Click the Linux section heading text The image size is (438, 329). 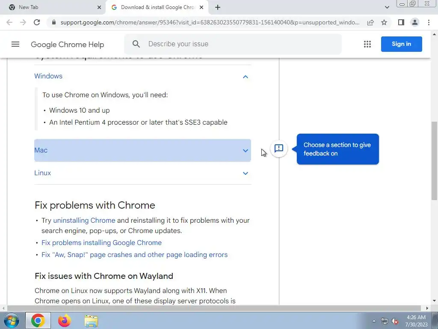tap(42, 173)
